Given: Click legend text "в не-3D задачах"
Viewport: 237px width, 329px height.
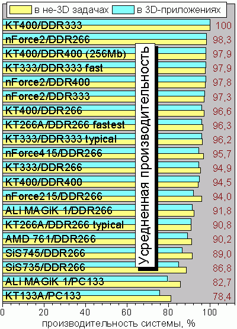Looking at the screenshot, I should [x=71, y=10].
